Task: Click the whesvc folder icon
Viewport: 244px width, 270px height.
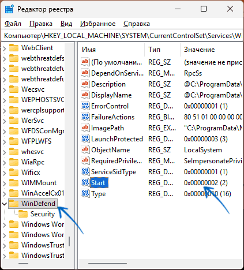Action: 14,152
